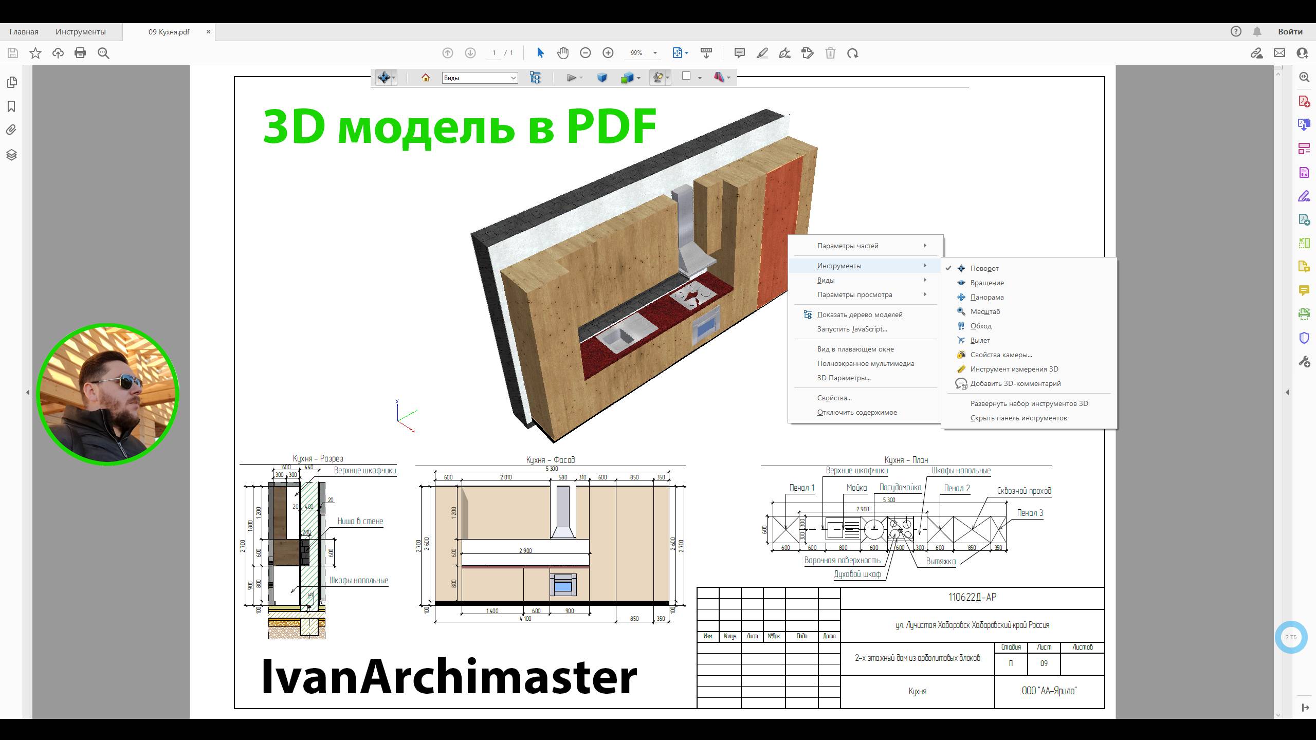Click the Войти sign-in button

click(1289, 31)
